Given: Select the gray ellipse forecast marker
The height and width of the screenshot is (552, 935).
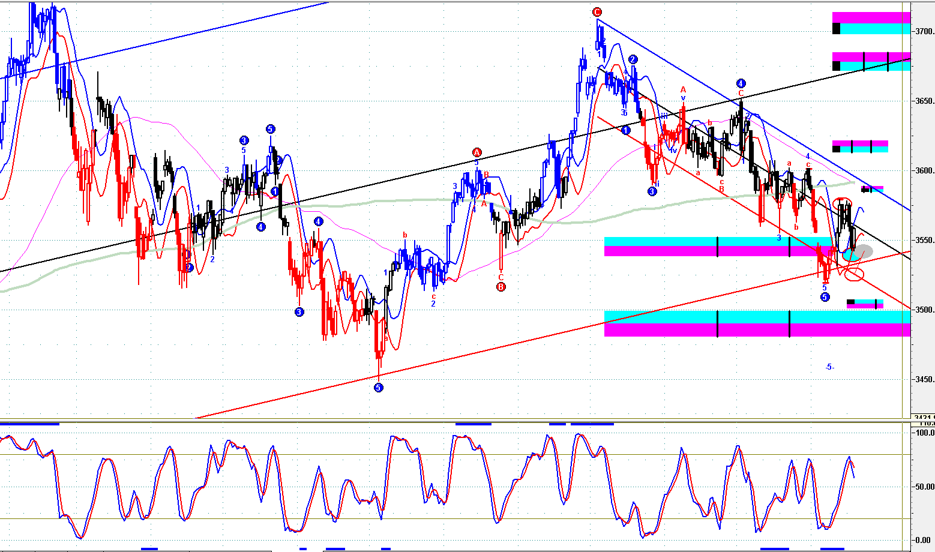Looking at the screenshot, I should click(x=863, y=251).
